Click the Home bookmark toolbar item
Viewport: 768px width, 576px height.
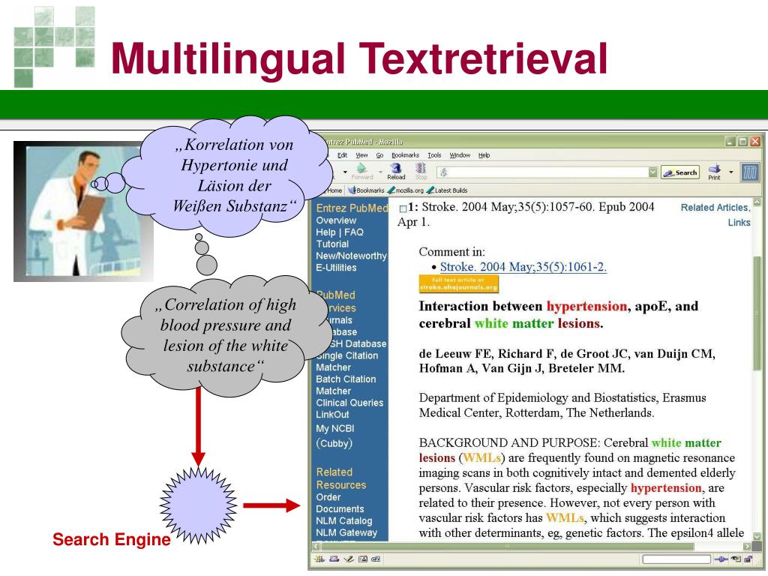click(334, 190)
